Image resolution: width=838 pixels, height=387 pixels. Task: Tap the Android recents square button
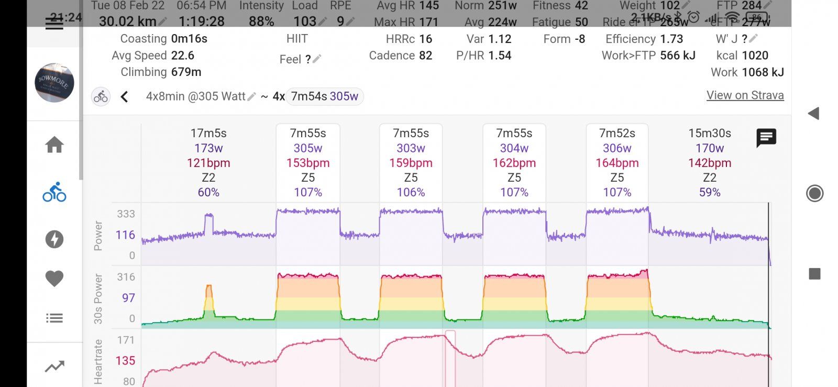814,273
